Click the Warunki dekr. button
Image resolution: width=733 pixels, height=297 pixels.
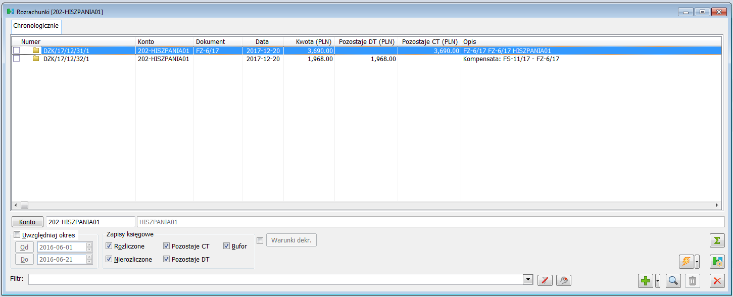tap(291, 240)
